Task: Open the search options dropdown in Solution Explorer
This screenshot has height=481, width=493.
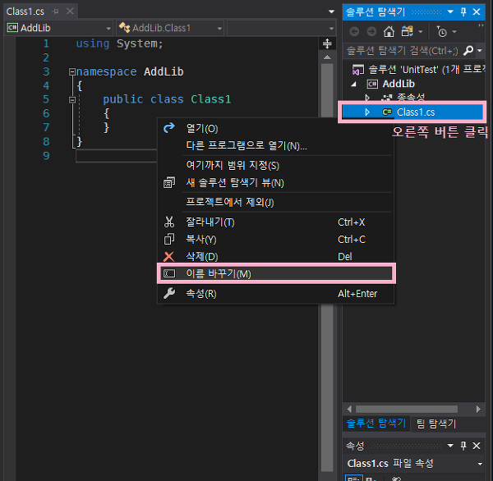Action: coord(480,50)
